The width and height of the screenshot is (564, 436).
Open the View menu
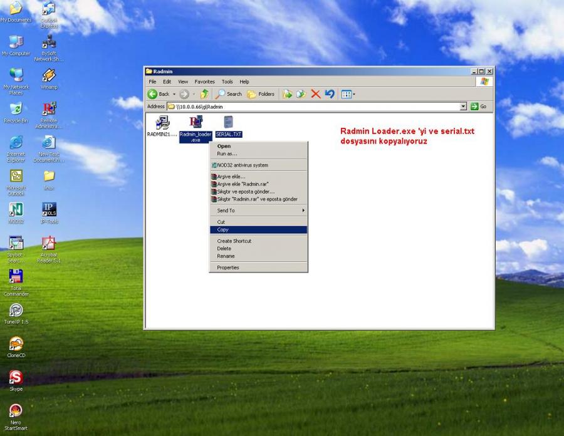point(183,81)
